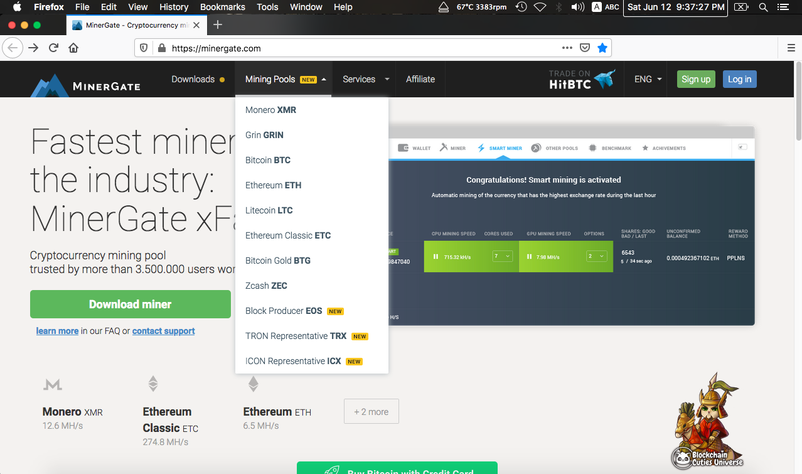This screenshot has width=802, height=474.
Task: Click the blue Log in button
Action: [739, 79]
